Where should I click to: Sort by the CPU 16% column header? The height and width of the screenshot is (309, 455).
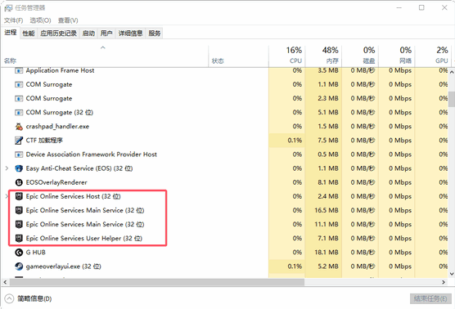tap(286, 56)
